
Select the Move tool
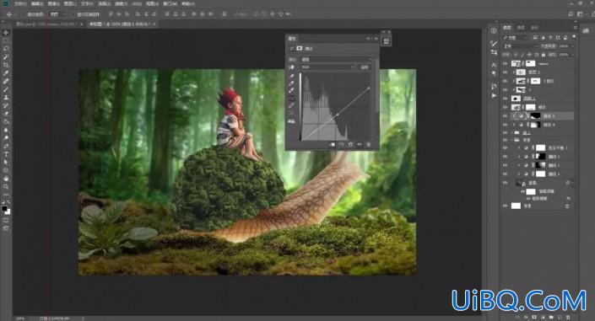pyautogui.click(x=6, y=33)
